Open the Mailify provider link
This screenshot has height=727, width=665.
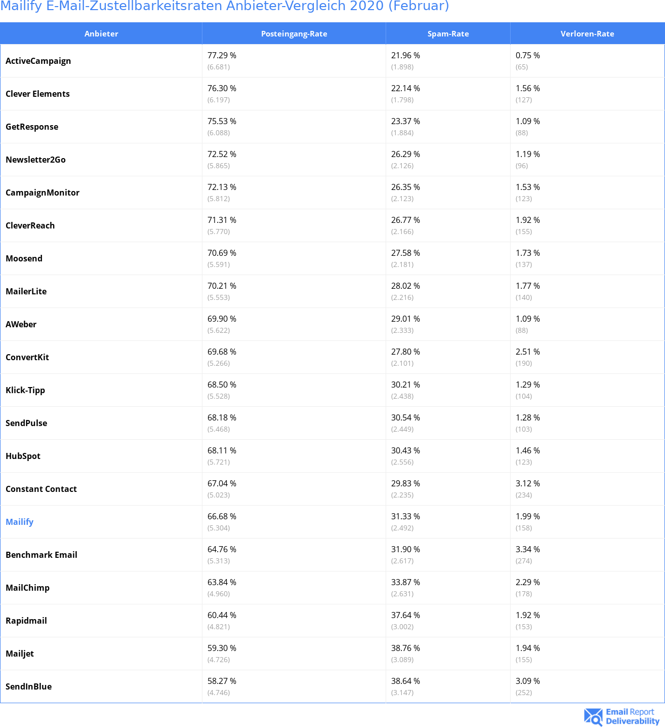pyautogui.click(x=20, y=522)
